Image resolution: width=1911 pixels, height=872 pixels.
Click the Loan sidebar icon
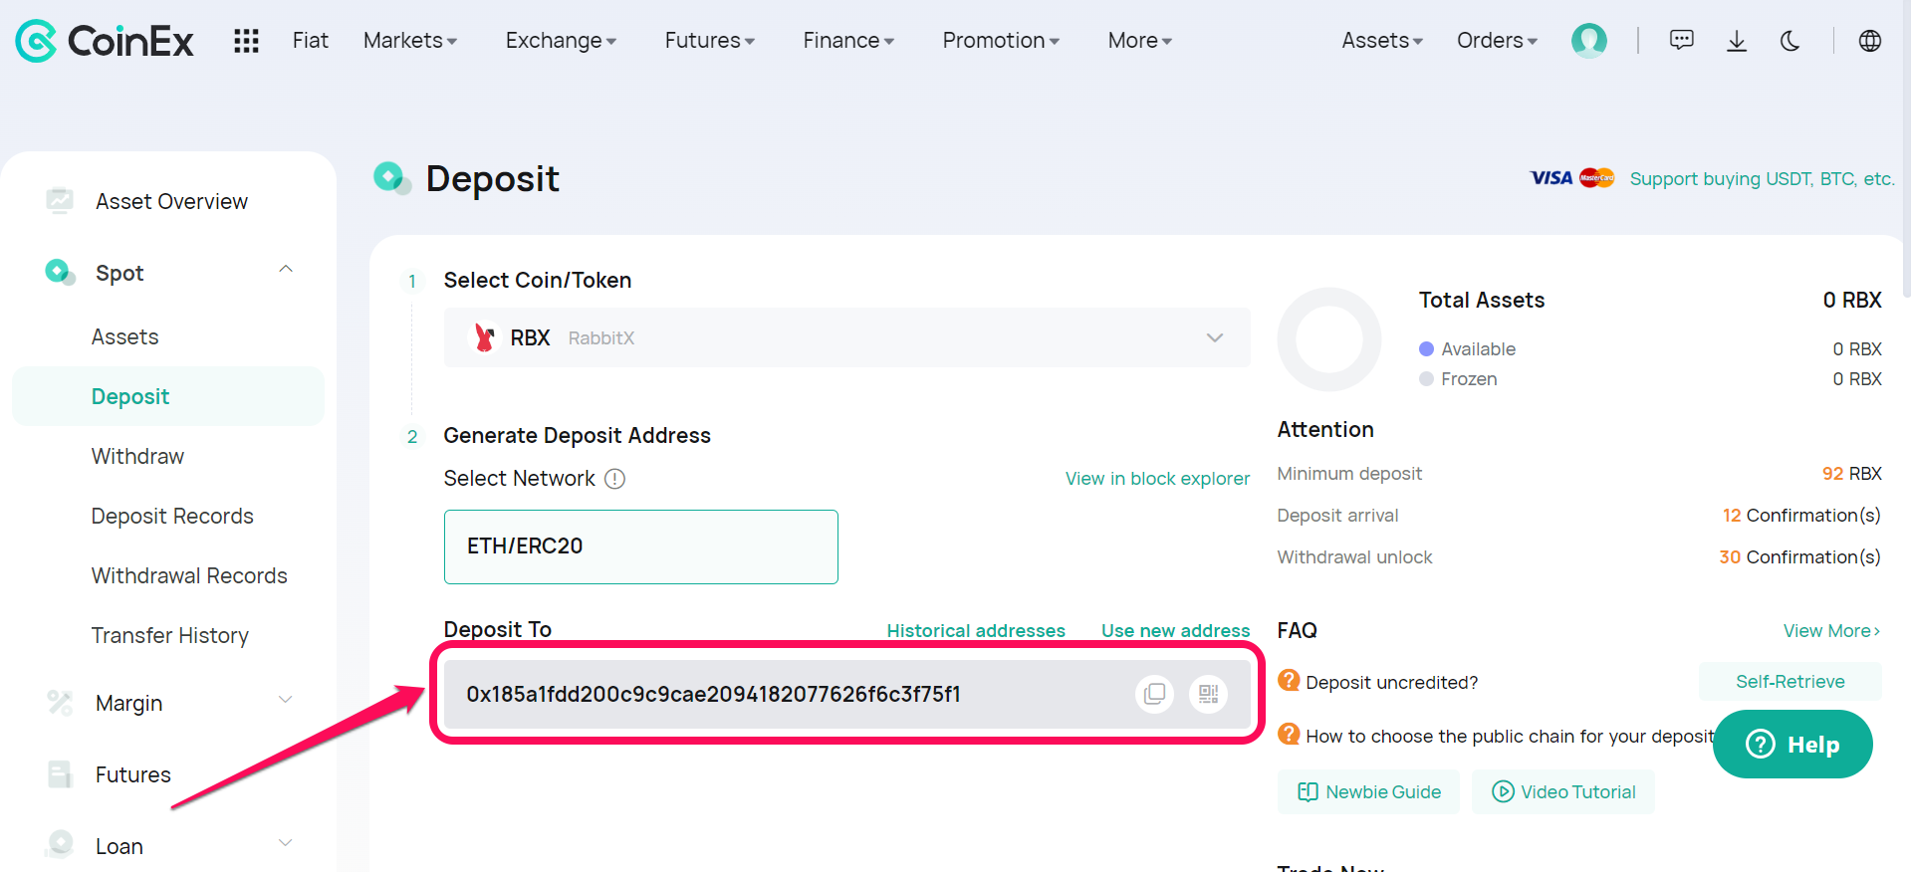point(60,844)
